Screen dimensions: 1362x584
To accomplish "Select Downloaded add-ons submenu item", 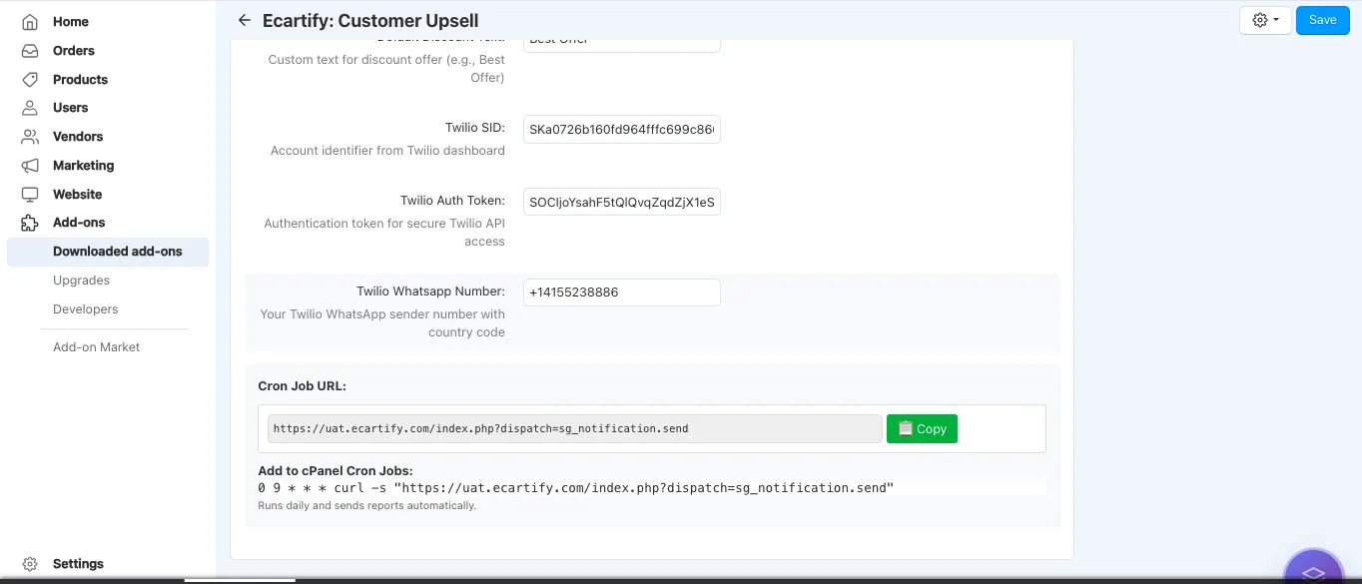I will click(108, 252).
